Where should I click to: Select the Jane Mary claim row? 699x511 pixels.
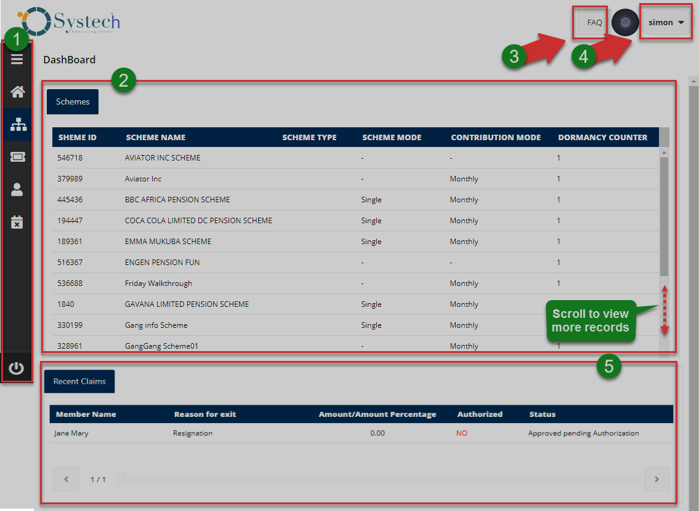(72, 433)
